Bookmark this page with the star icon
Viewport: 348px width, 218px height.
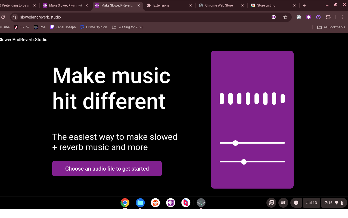tap(285, 17)
